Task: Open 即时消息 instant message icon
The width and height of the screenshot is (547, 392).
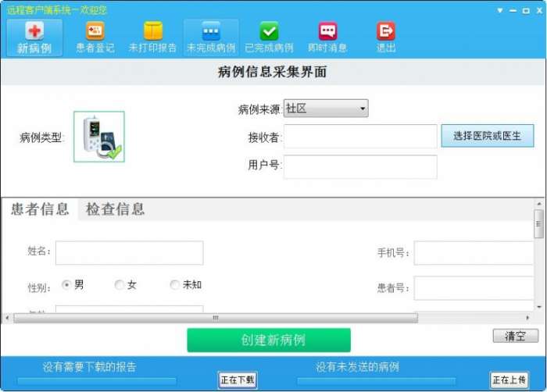Action: click(327, 37)
